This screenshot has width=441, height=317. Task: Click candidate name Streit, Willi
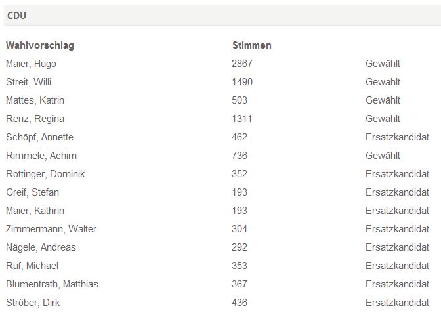coord(28,82)
